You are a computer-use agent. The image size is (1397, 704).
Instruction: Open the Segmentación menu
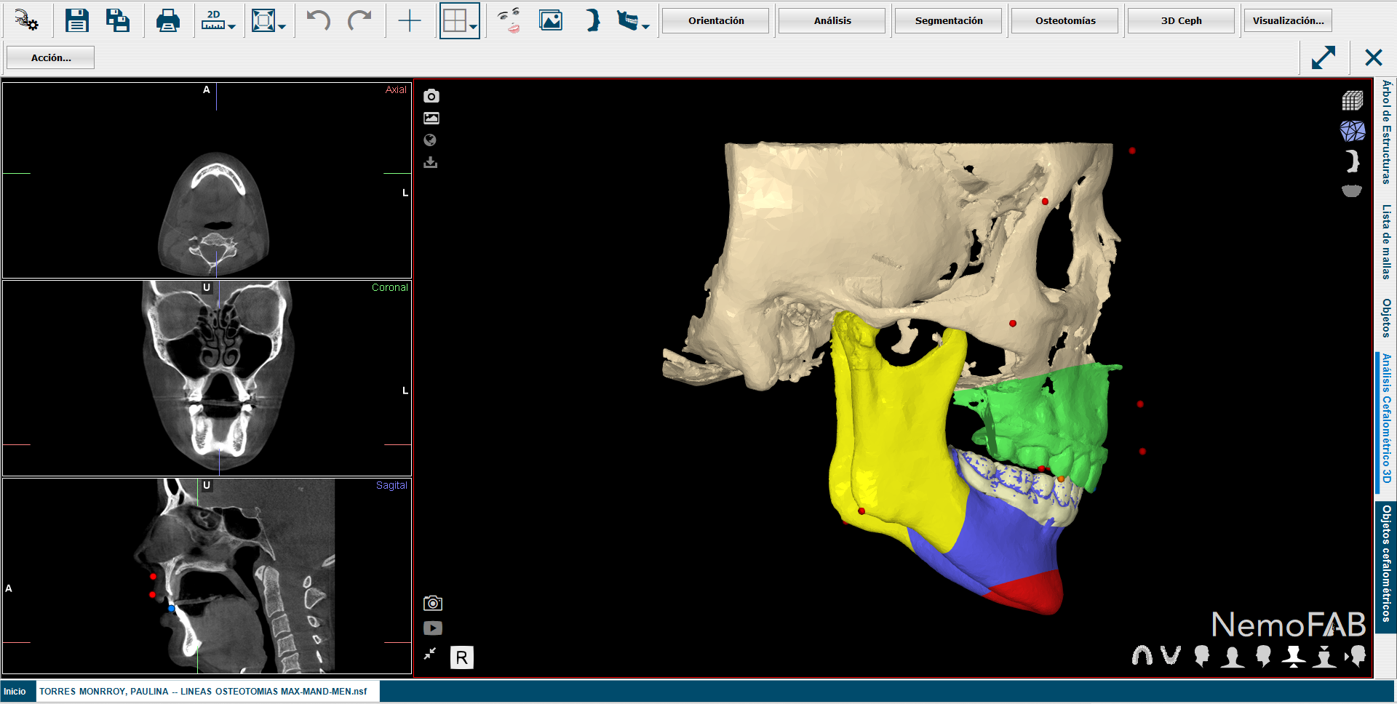pos(949,20)
